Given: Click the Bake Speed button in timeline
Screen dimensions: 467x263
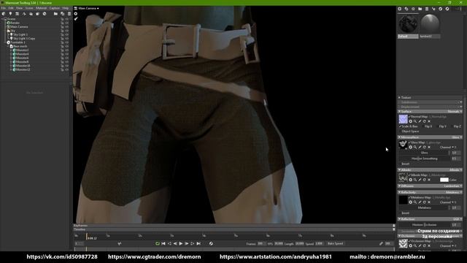Looking at the screenshot, I should click(x=336, y=243).
